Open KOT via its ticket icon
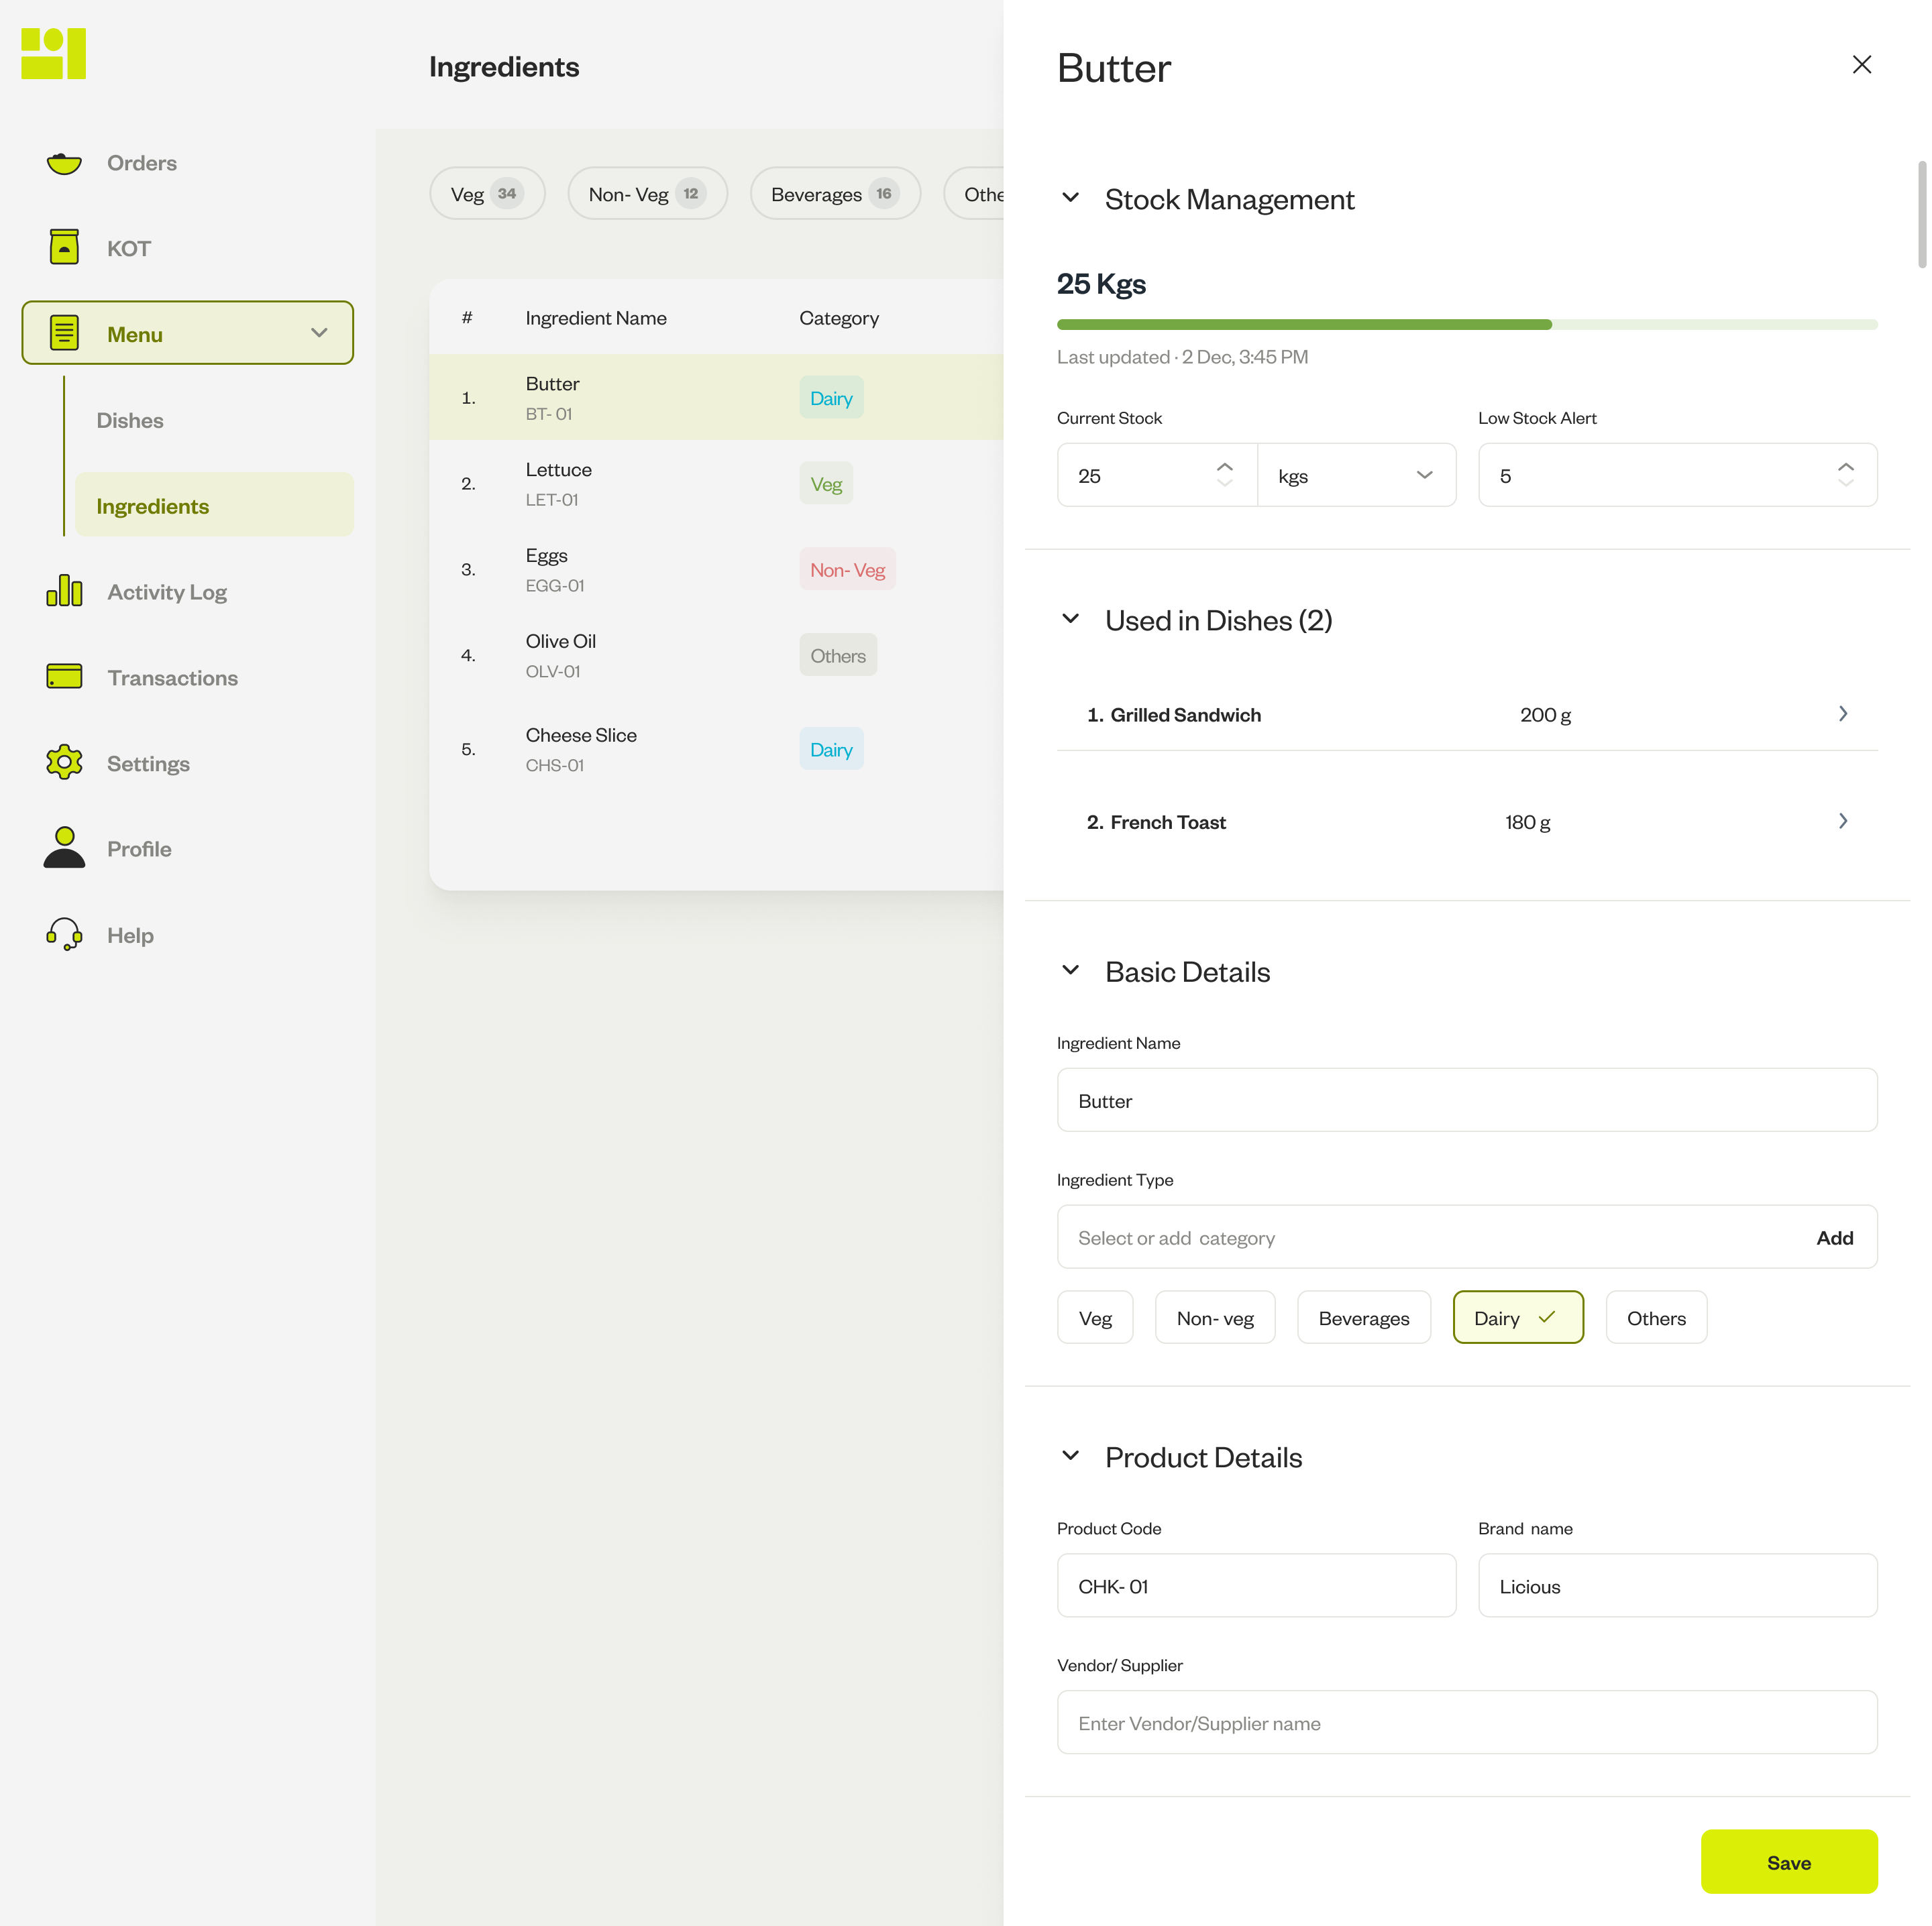This screenshot has width=1932, height=1926. 64,247
